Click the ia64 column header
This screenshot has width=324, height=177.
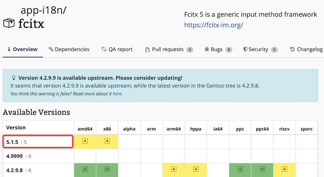(218, 129)
